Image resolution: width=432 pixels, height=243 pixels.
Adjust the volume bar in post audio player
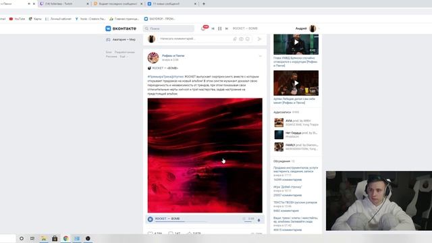248,221
